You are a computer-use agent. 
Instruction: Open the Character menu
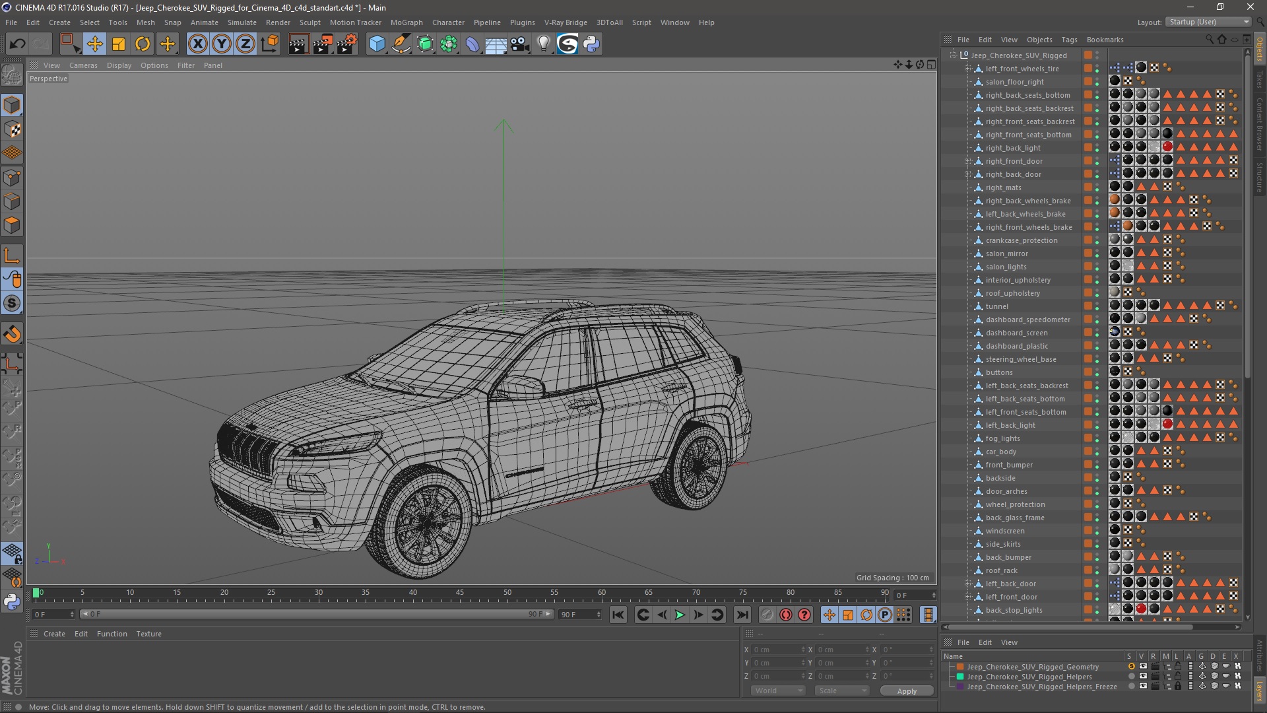pos(448,22)
